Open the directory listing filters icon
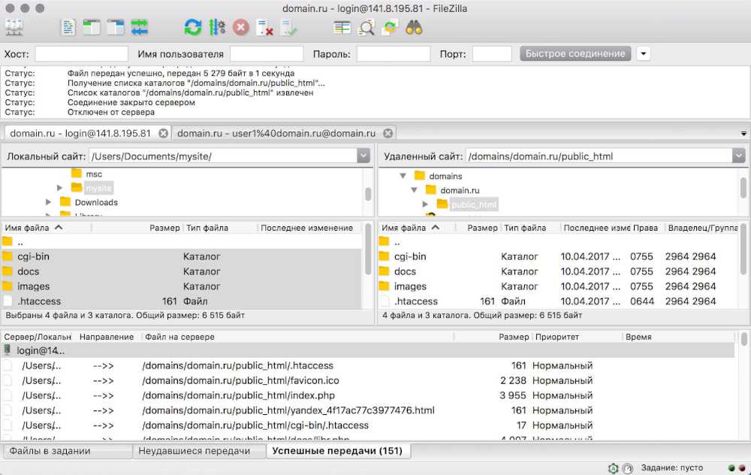Screen dimensions: 751x475 tap(342, 28)
